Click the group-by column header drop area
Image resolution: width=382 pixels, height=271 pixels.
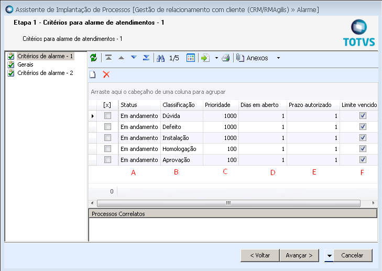click(233, 92)
